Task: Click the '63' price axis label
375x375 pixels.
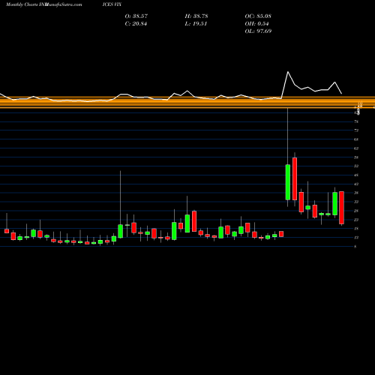Action: [x=356, y=148]
